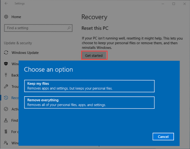The image size is (190, 149).
Task: Open Windows Update sync icon
Action: (6, 53)
